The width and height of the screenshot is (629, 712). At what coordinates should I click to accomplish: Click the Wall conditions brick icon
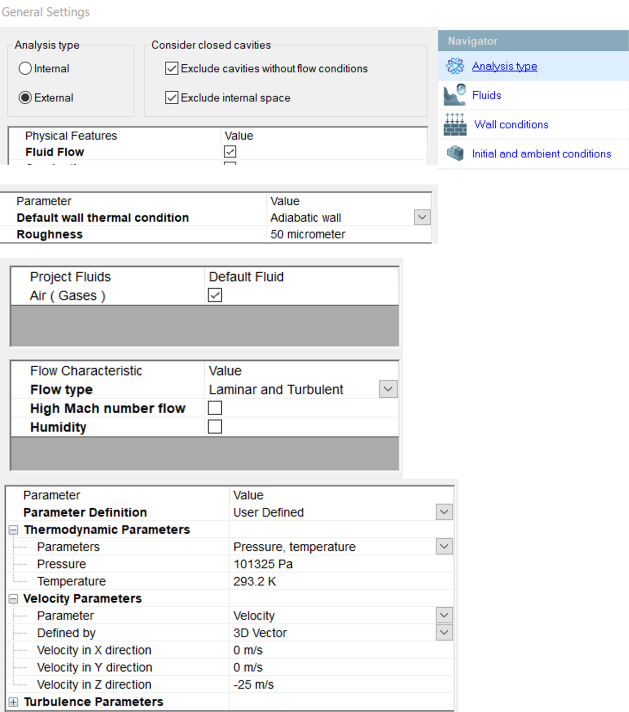(455, 124)
